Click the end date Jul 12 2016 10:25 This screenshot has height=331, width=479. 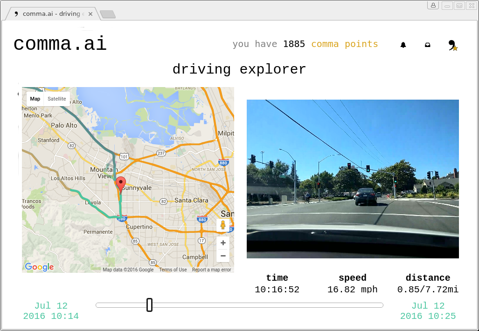coord(428,311)
